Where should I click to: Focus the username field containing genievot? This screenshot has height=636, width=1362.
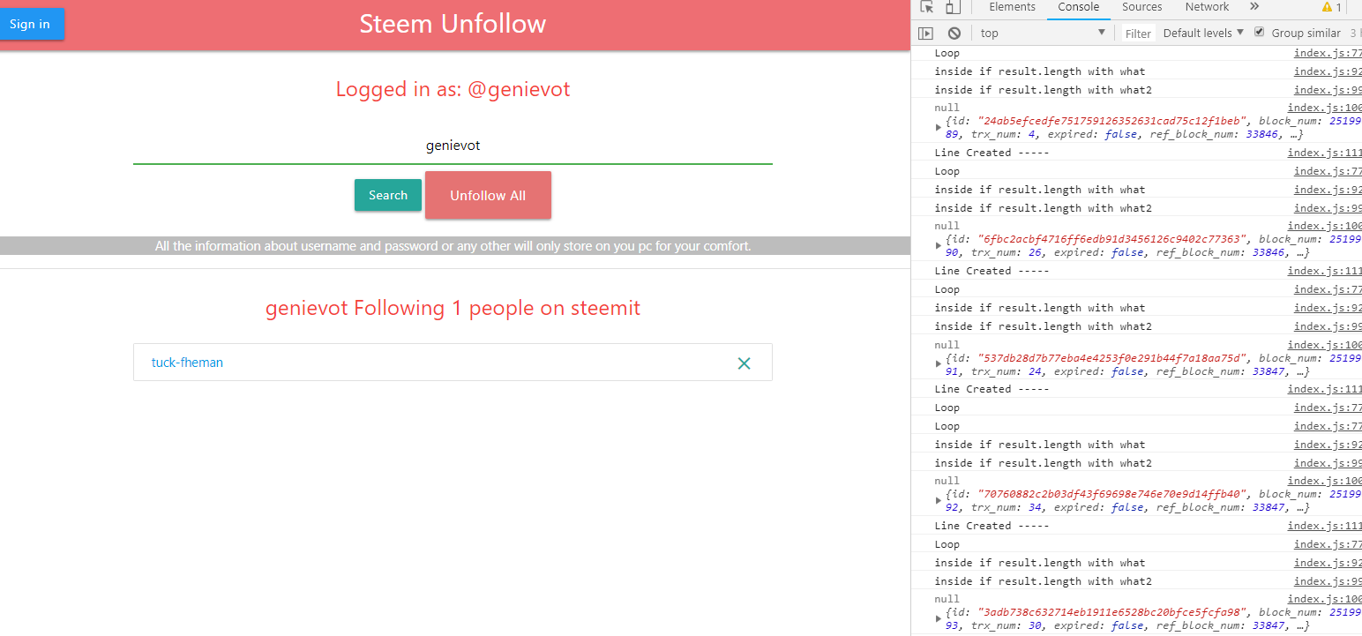coord(453,146)
